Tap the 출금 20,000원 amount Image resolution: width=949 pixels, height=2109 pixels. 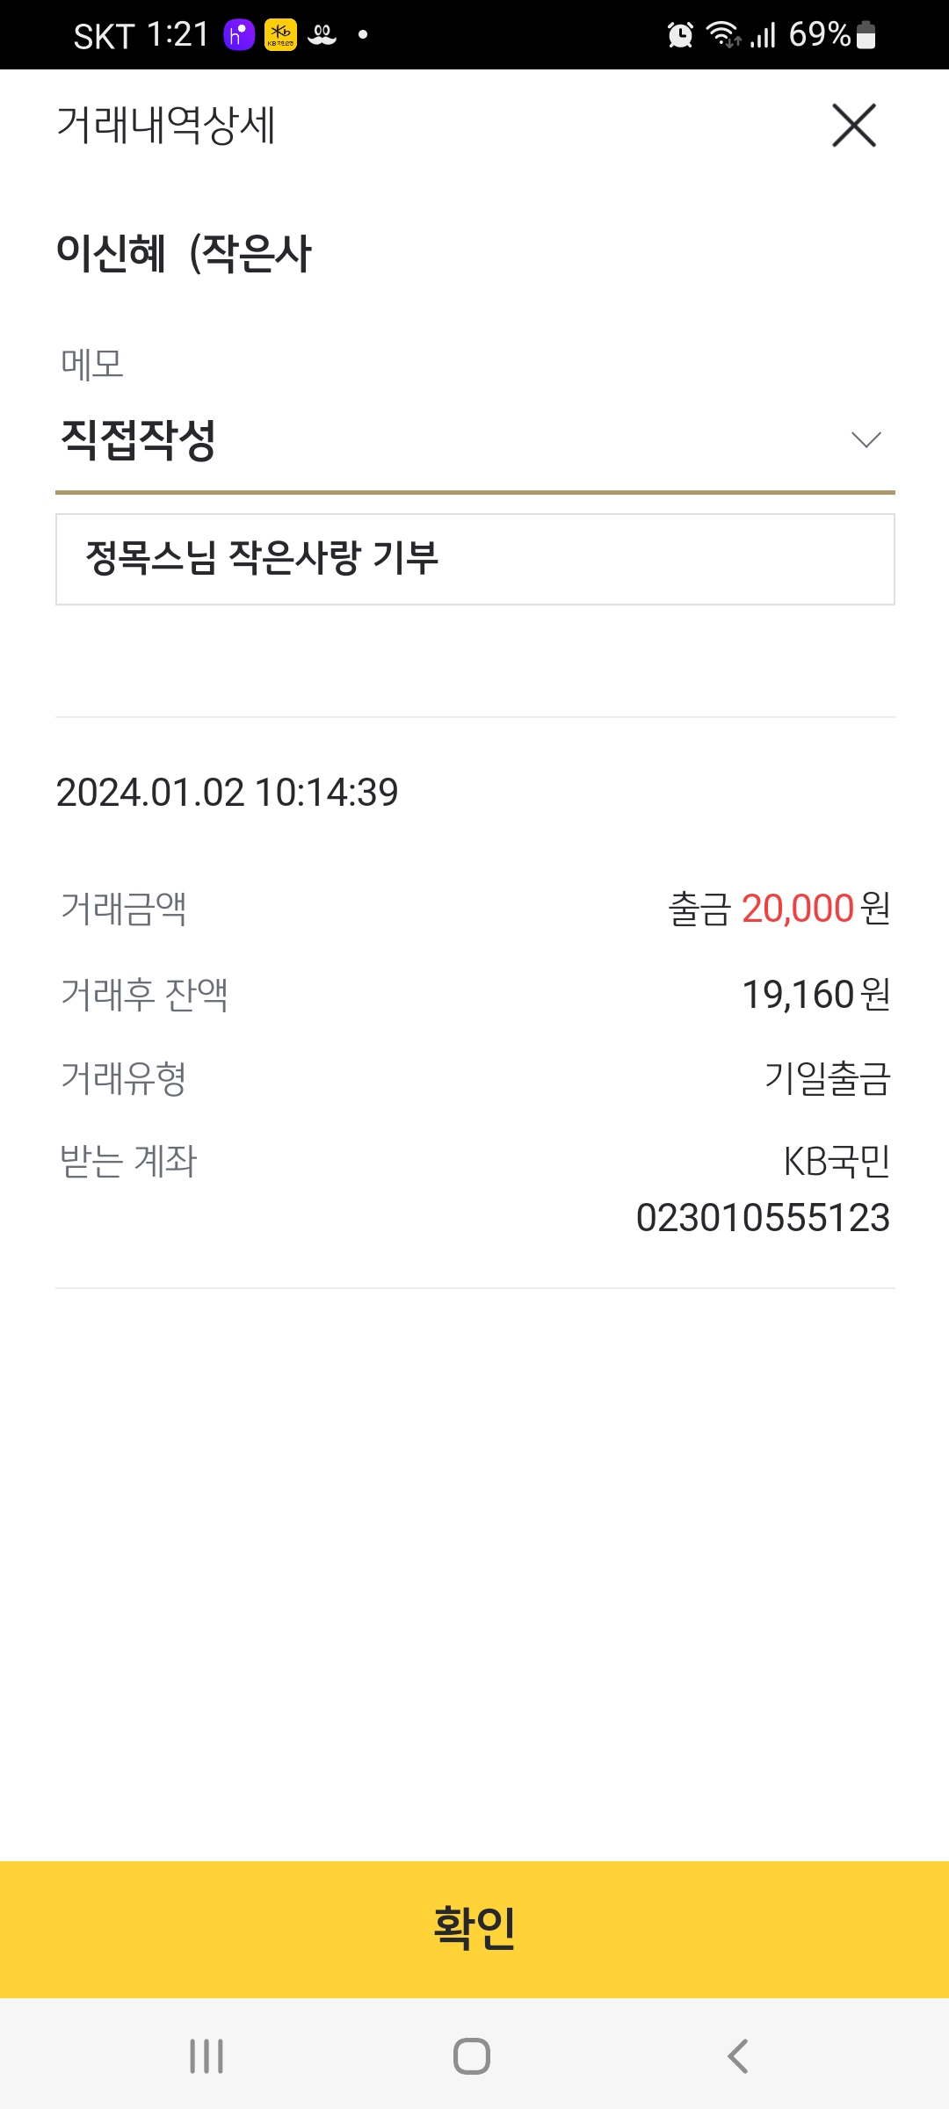point(779,909)
